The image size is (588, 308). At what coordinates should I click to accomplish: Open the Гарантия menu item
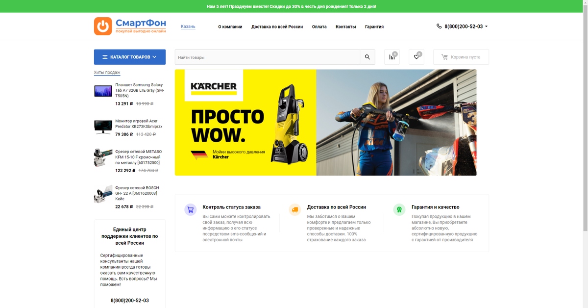tap(374, 26)
